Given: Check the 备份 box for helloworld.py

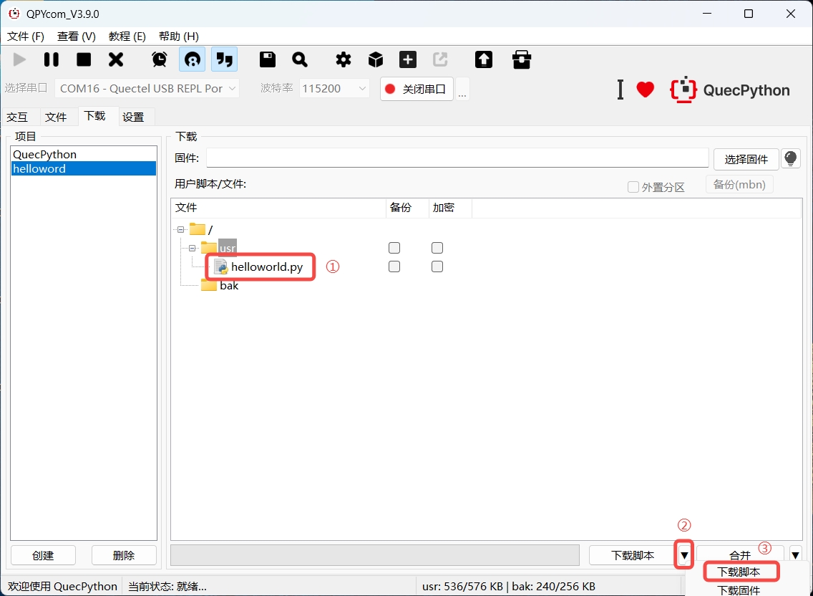Looking at the screenshot, I should 394,266.
